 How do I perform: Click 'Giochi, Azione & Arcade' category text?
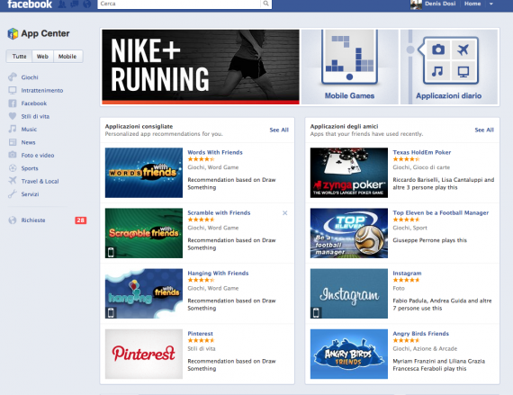coord(425,348)
